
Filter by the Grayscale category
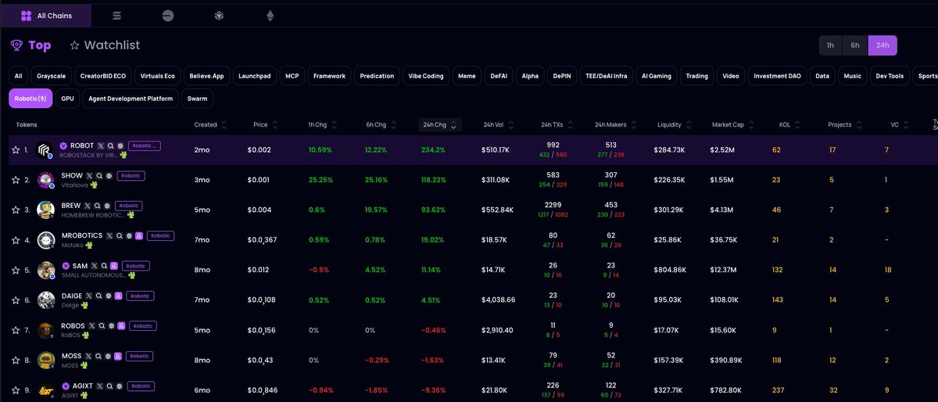pyautogui.click(x=52, y=76)
